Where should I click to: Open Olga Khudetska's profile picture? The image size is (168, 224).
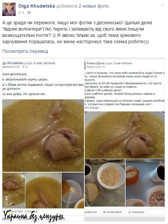(9, 9)
